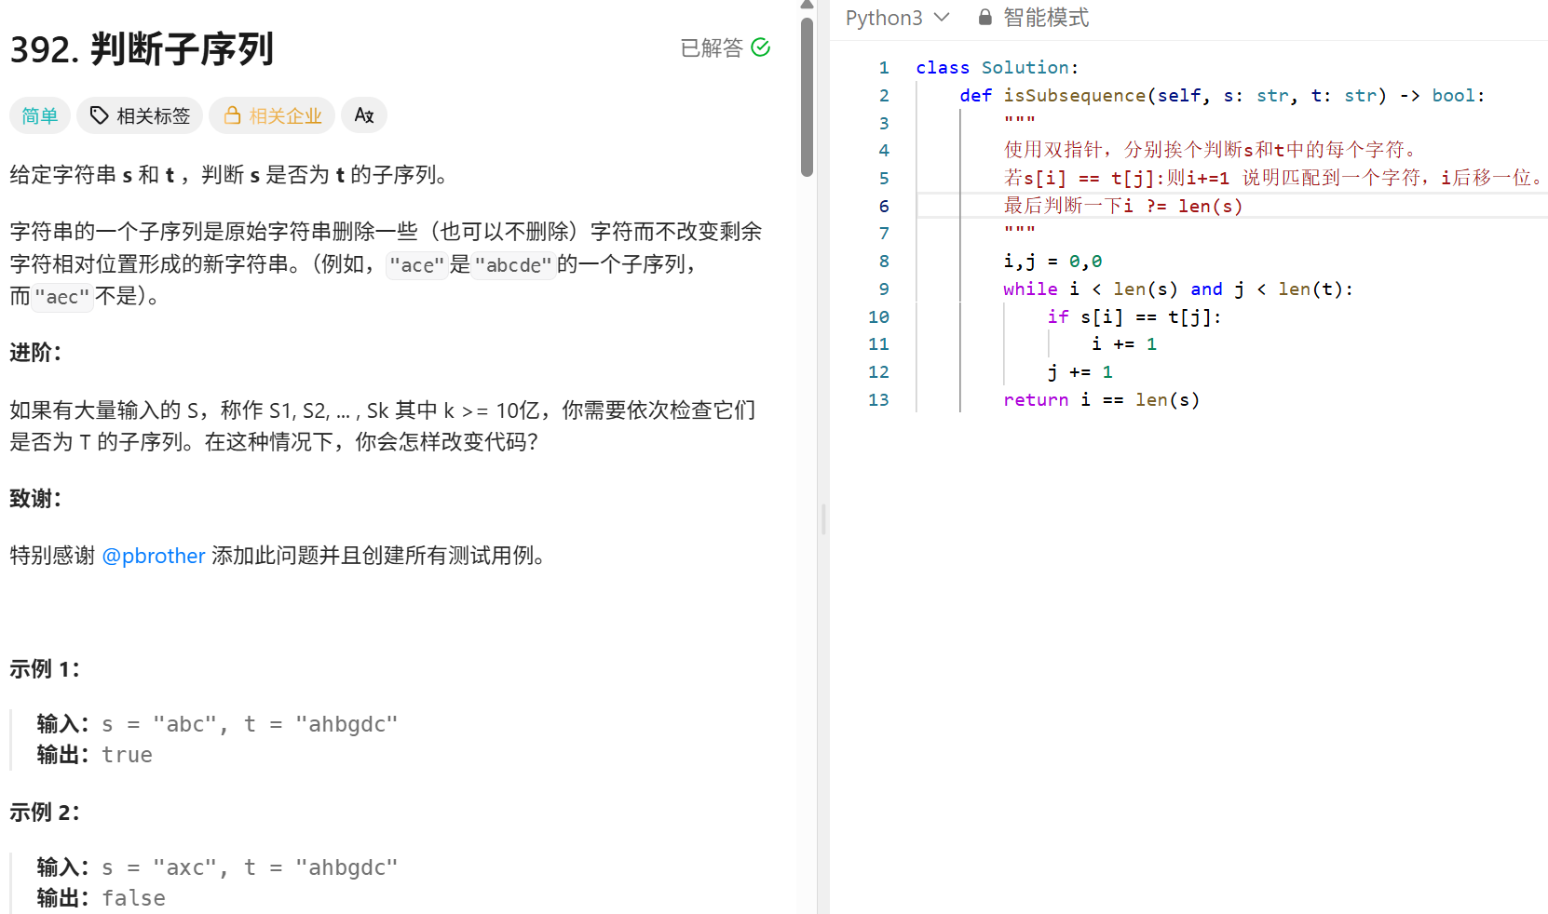
Task: Click the 简单 difficulty tag
Action: (x=40, y=115)
